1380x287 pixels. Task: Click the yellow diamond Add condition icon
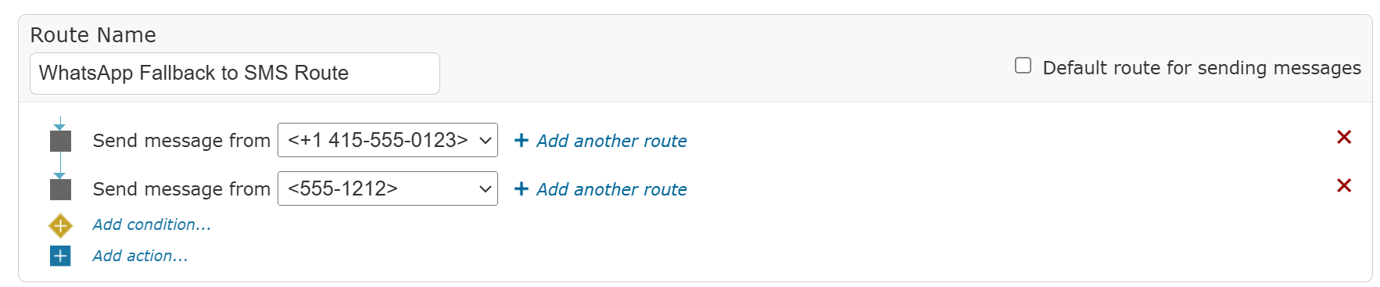[60, 226]
